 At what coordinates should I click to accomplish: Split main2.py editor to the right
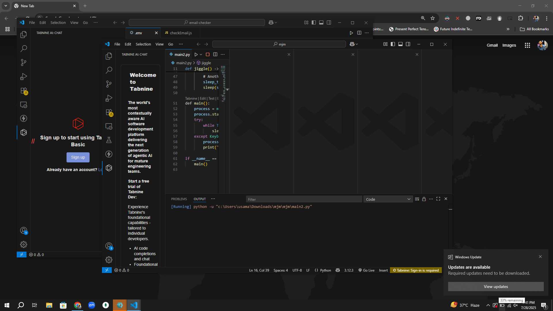pyautogui.click(x=215, y=54)
